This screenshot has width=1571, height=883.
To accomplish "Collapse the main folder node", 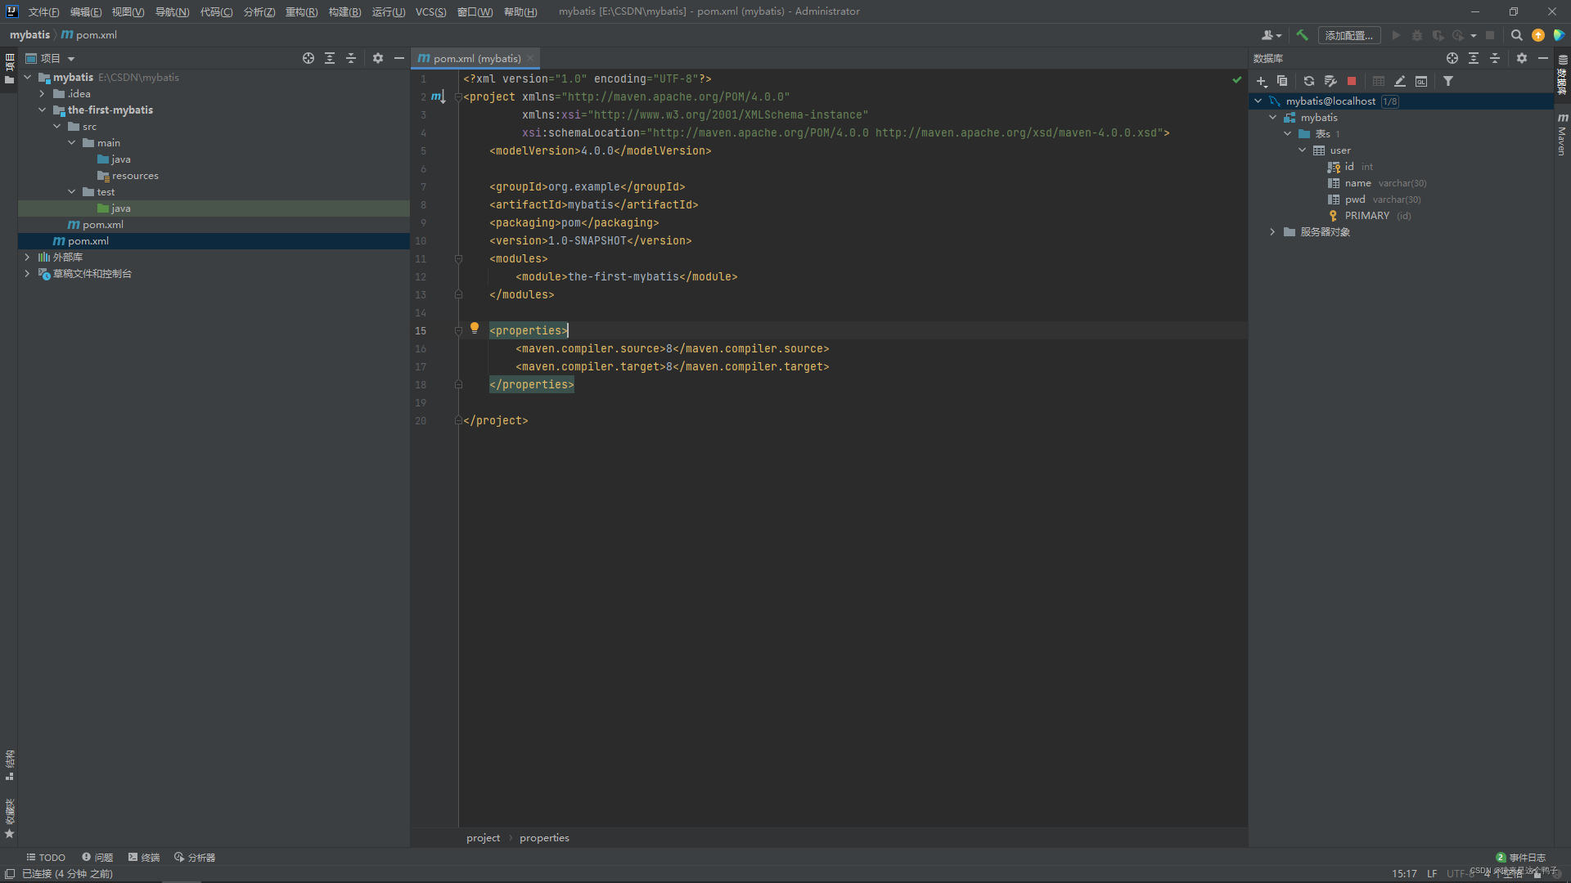I will [72, 143].
